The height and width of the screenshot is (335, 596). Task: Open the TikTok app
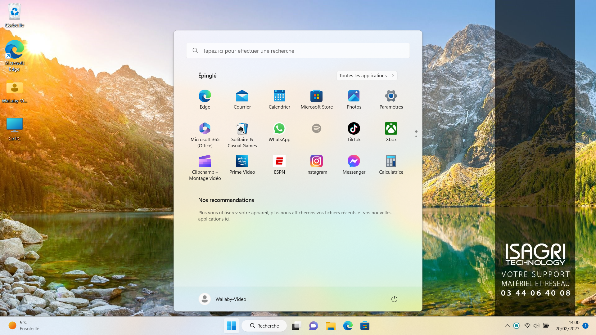point(354,132)
